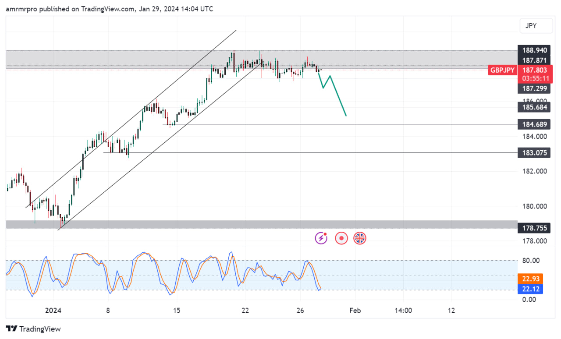Click the 178.755 price level label

tap(534, 228)
